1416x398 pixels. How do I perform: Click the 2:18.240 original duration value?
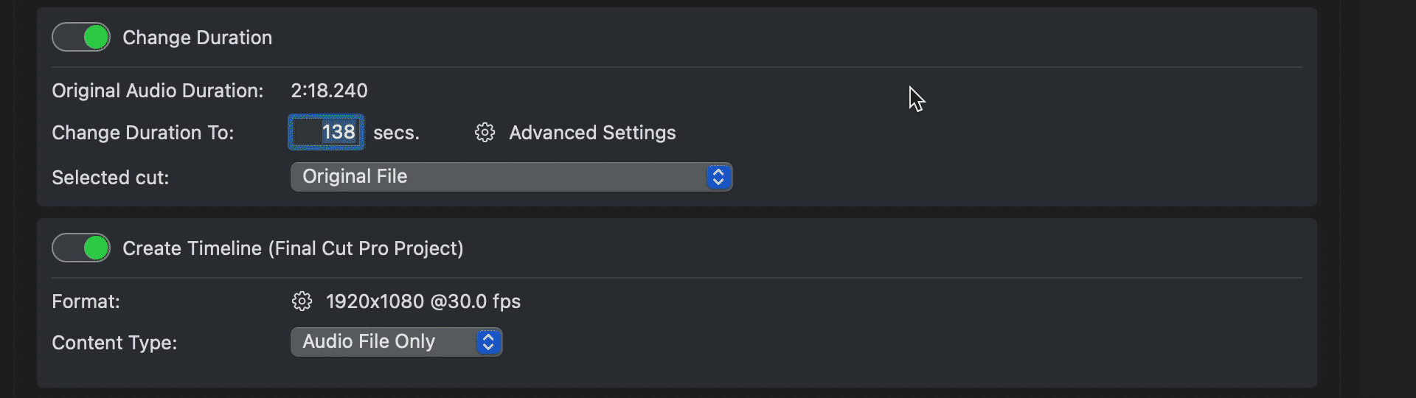(x=329, y=91)
